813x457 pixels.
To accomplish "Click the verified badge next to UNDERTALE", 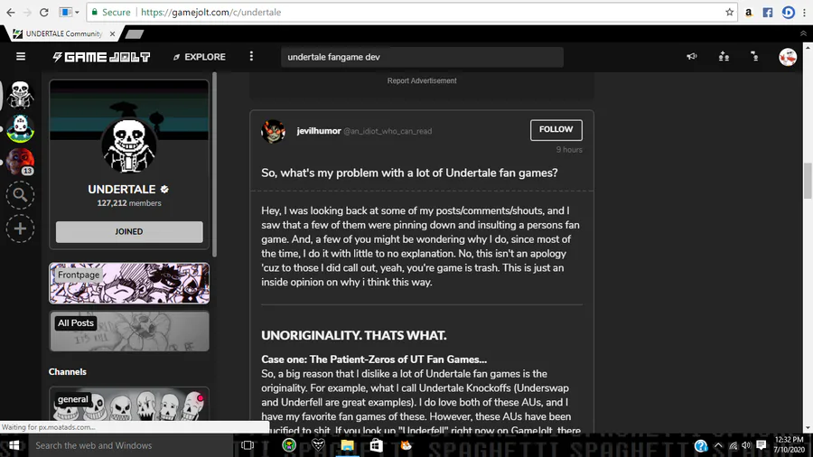I will [x=164, y=190].
